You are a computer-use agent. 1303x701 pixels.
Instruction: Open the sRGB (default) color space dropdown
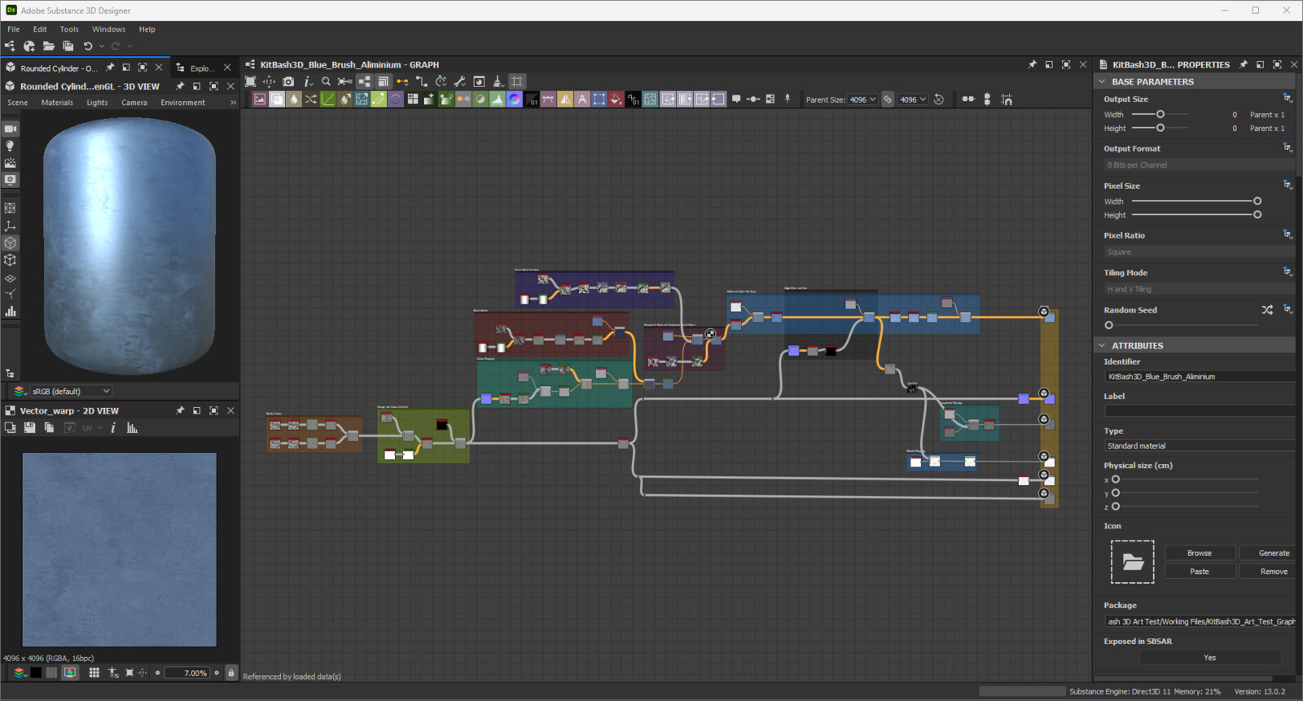[x=71, y=392]
